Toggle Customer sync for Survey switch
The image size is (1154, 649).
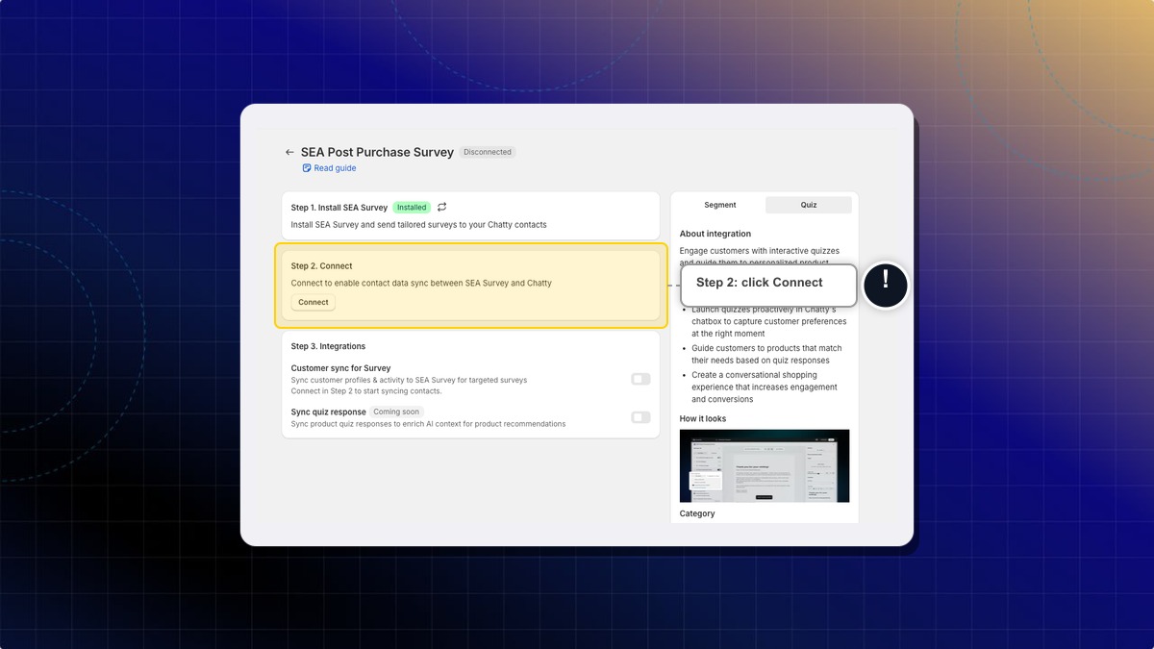[x=640, y=379]
